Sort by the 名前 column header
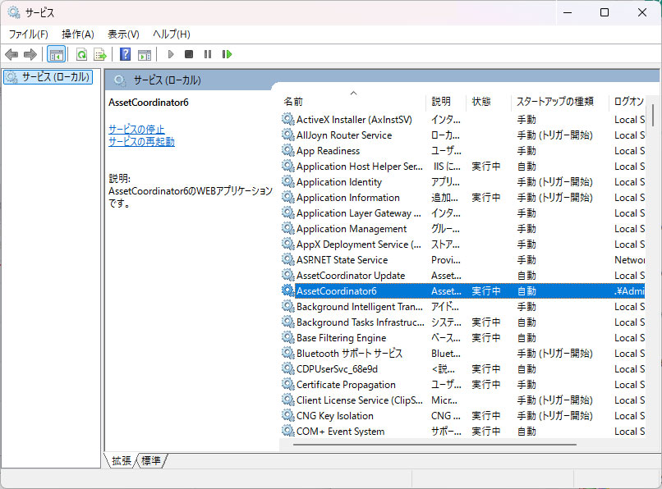This screenshot has width=662, height=489. point(293,102)
